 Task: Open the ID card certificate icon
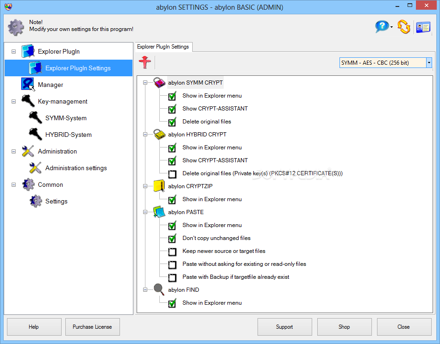423,27
